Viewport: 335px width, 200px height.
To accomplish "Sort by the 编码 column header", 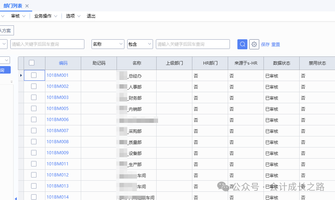I will 63,63.
